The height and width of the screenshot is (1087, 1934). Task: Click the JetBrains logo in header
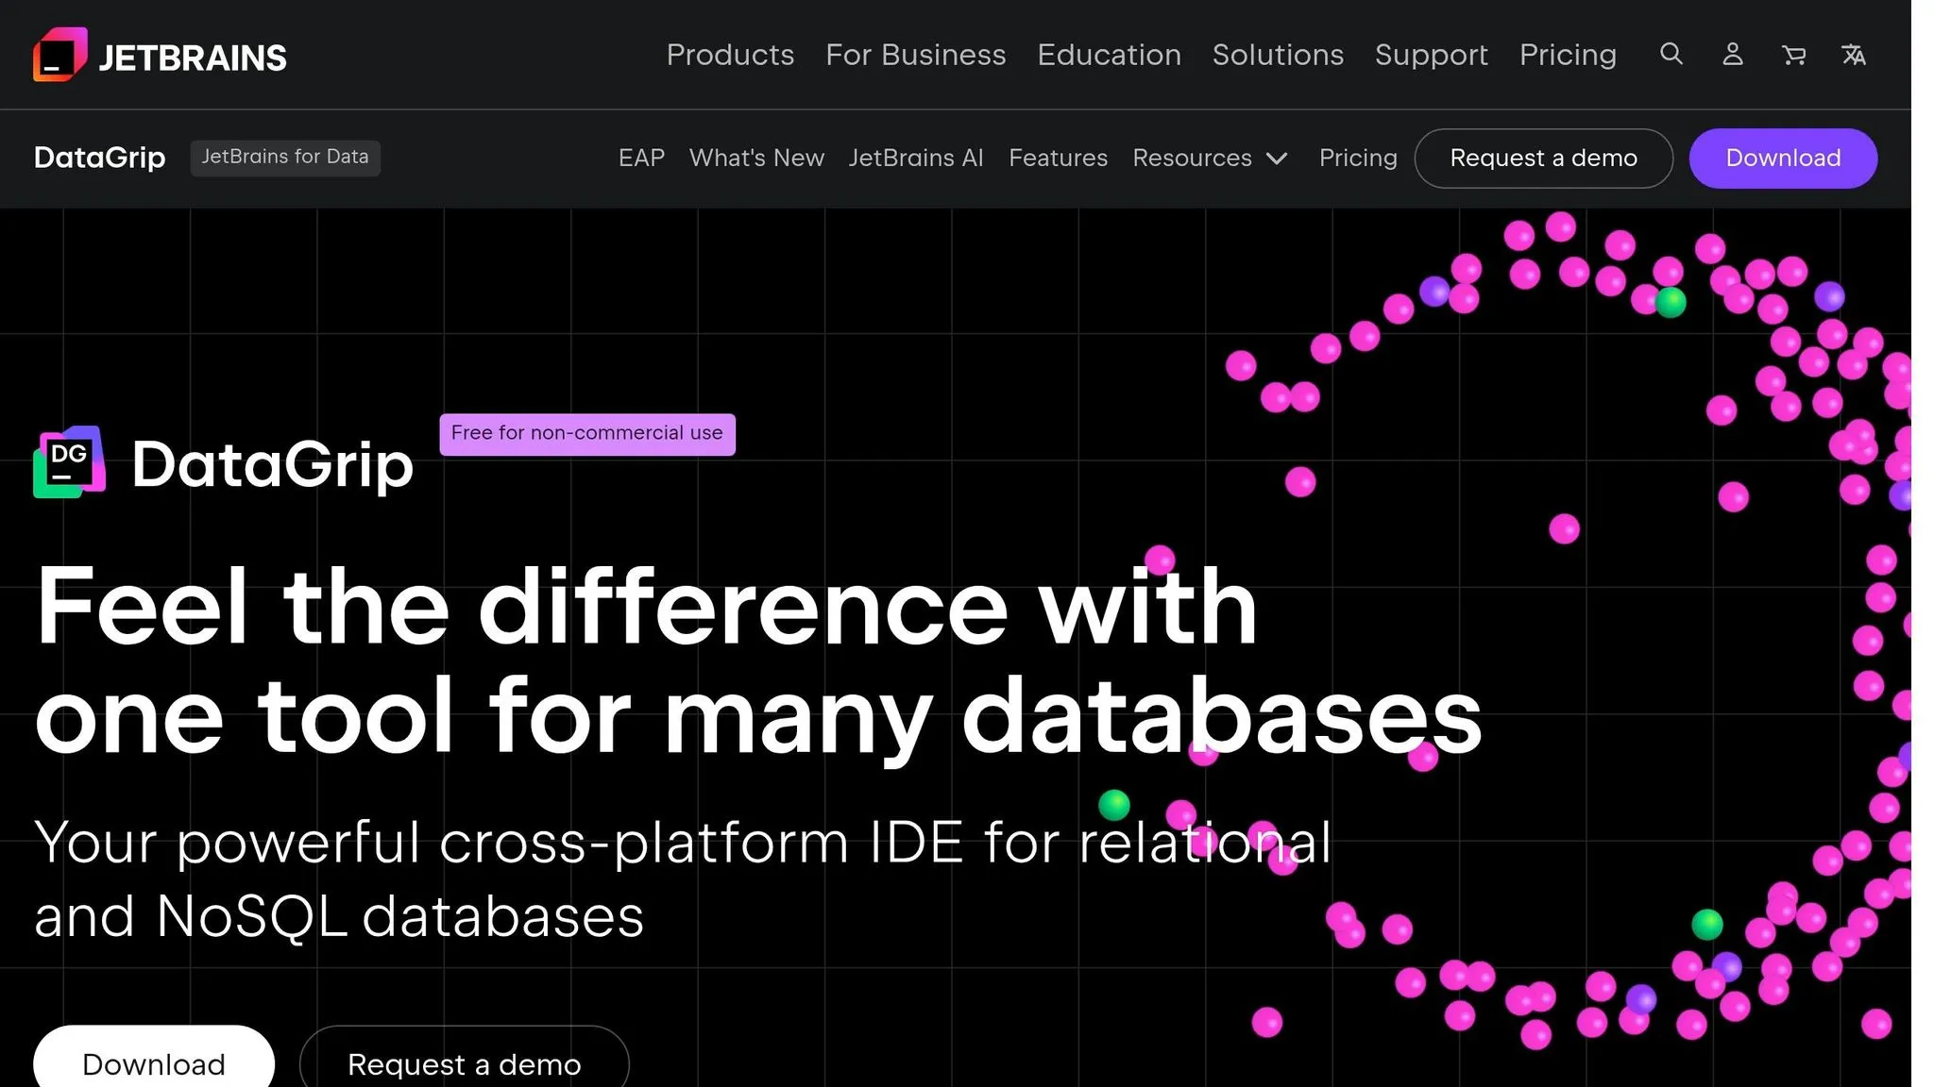point(160,55)
